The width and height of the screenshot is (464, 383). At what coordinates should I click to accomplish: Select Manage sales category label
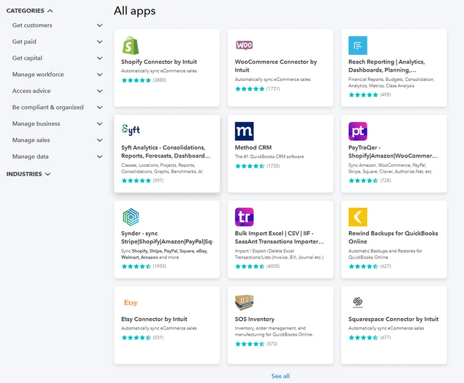point(31,140)
